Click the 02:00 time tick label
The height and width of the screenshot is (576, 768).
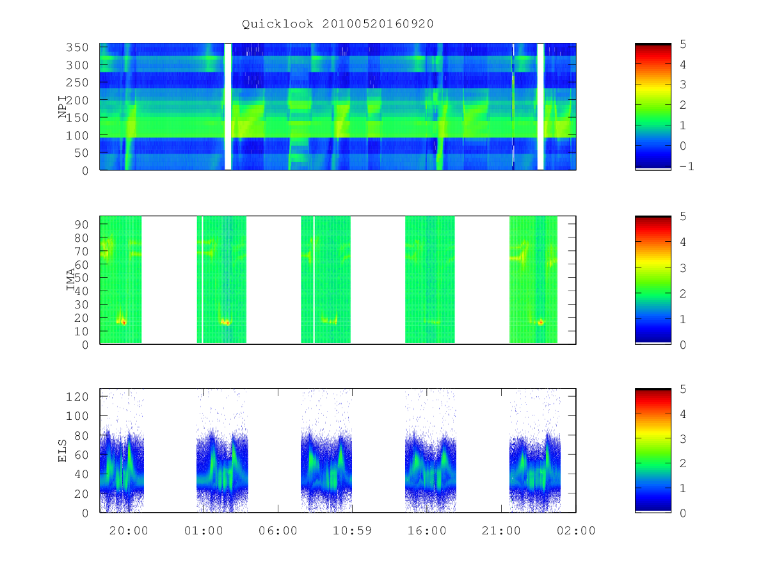coord(575,530)
